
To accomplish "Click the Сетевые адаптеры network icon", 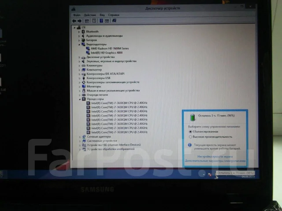I will click(84, 137).
